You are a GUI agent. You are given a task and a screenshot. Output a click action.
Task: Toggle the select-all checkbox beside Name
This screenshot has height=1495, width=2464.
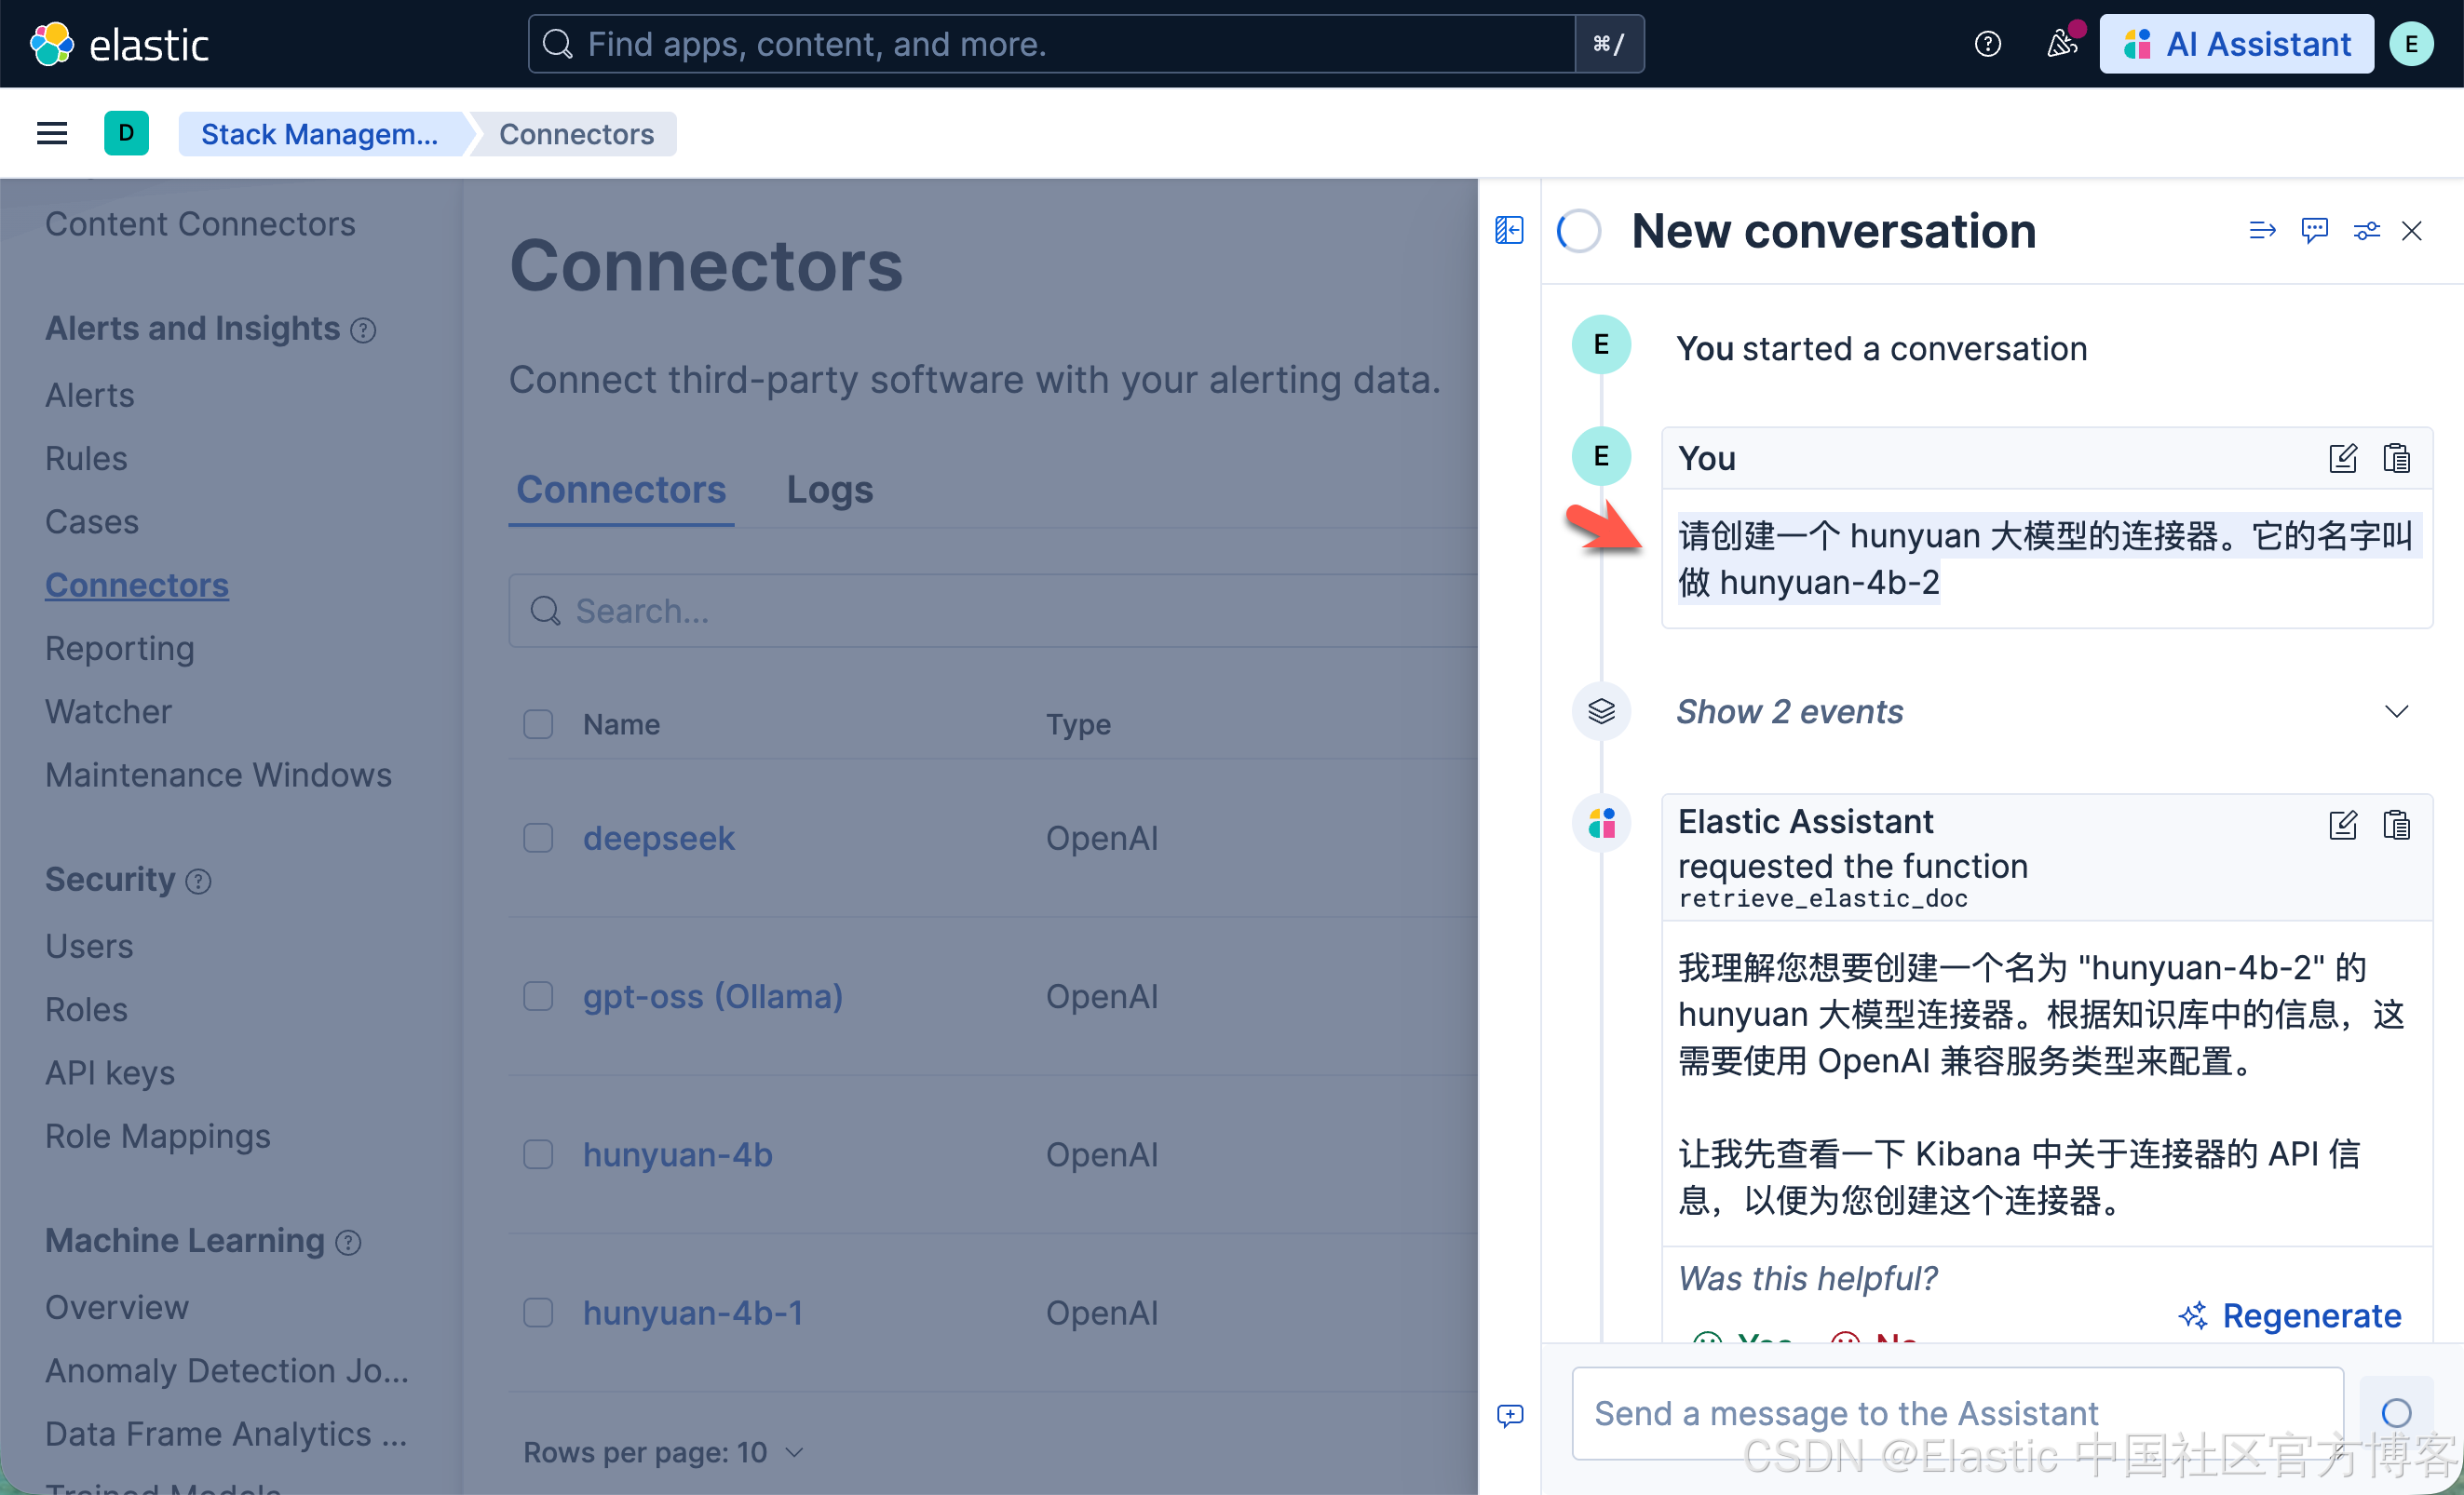coord(538,723)
